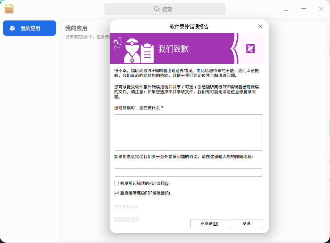Uncheck 重启福昕高级PDF编辑器 checkbox
This screenshot has width=330, height=243.
click(x=116, y=193)
